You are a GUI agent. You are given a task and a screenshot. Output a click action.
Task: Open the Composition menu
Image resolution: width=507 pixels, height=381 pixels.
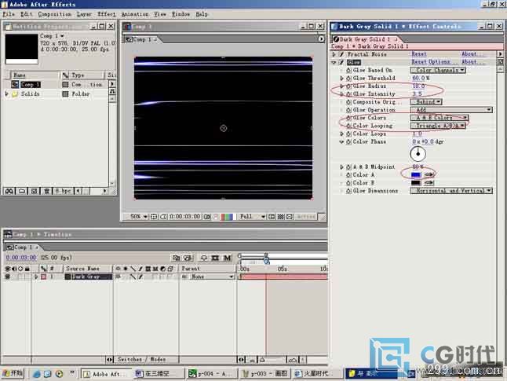[55, 14]
